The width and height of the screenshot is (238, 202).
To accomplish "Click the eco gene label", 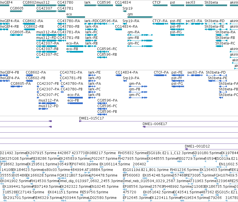I will click(x=69, y=14).
